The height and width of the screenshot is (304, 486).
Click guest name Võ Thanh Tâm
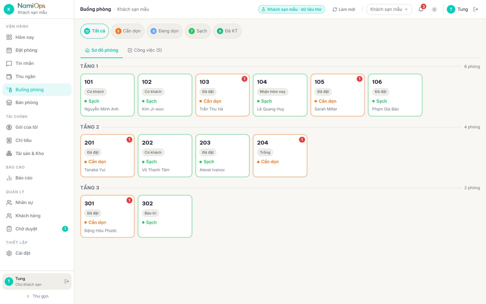(x=156, y=170)
